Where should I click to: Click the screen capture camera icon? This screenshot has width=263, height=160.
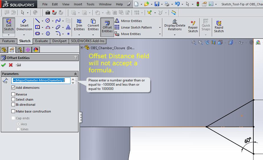tap(48, 12)
